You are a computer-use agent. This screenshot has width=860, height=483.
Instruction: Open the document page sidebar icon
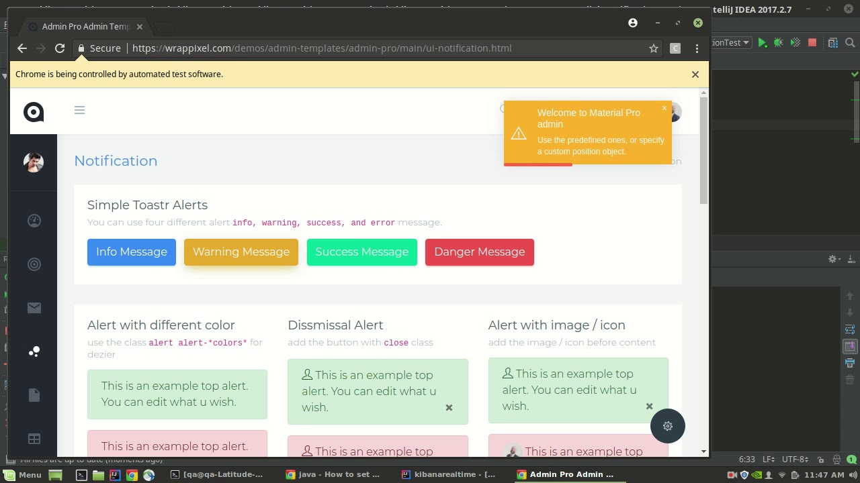pyautogui.click(x=34, y=395)
